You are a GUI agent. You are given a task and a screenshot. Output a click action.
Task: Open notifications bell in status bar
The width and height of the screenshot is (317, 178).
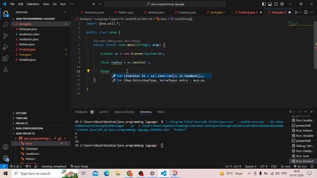click(x=312, y=166)
